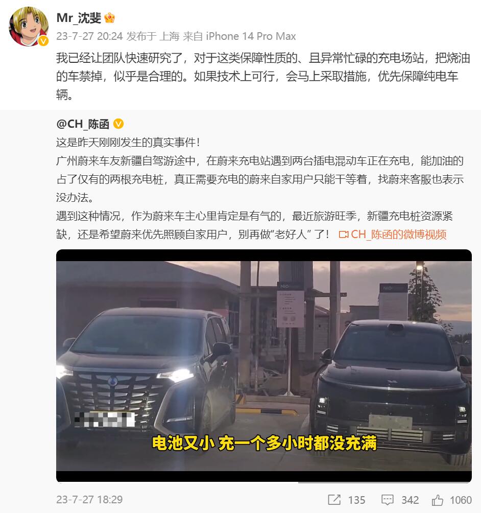Click the like count 1060

(461, 500)
